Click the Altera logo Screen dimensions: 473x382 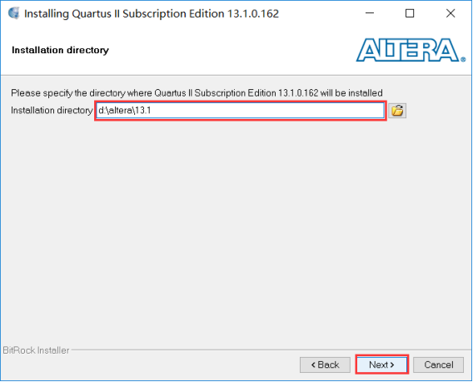[x=411, y=50]
